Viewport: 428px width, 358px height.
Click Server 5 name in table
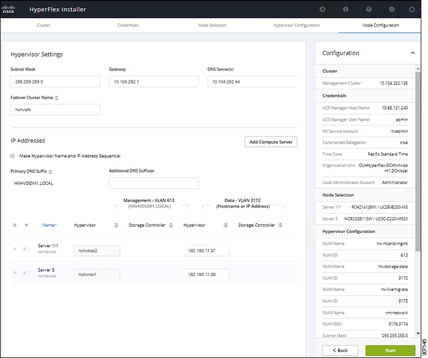46,270
